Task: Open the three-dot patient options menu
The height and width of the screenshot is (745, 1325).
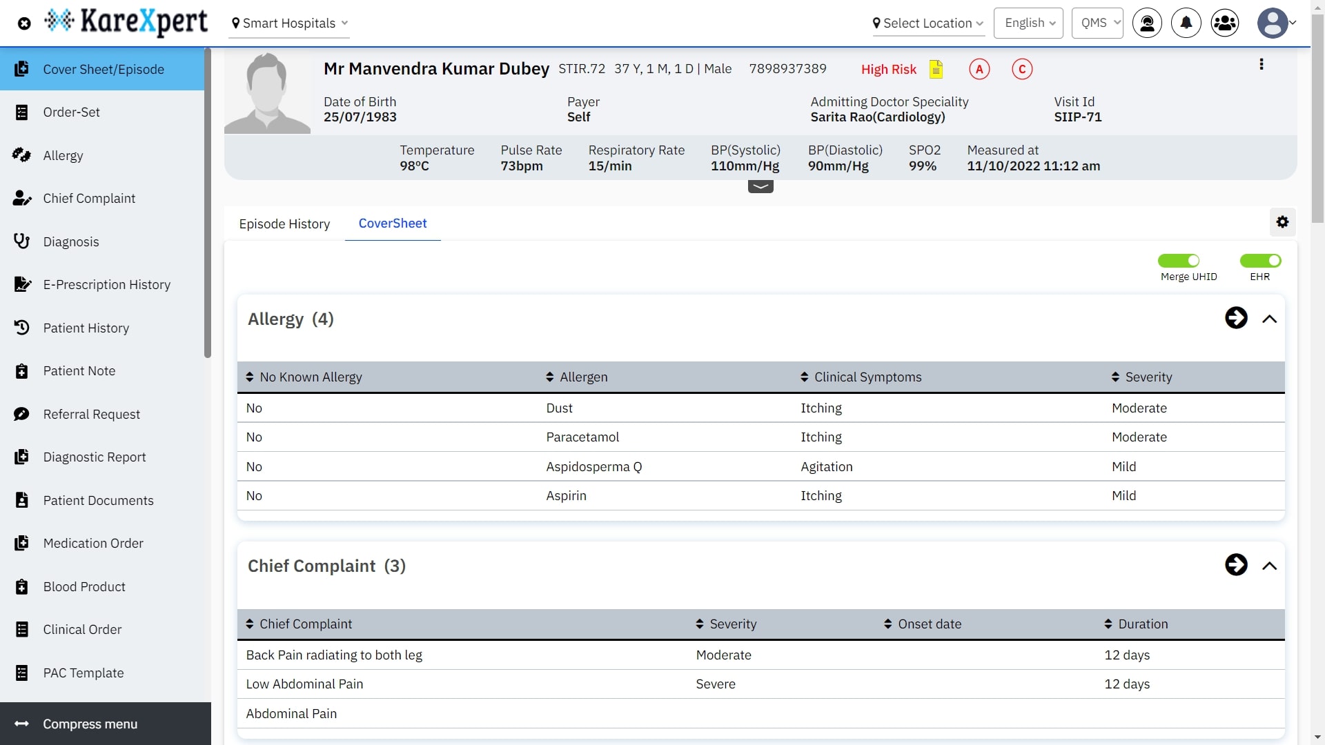Action: [x=1262, y=64]
